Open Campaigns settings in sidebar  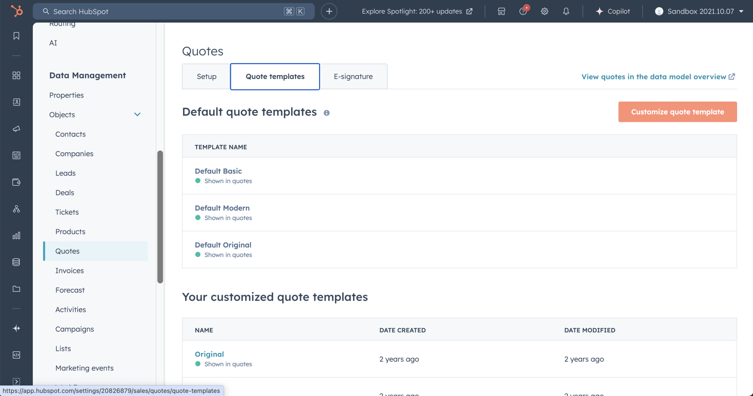[74, 329]
